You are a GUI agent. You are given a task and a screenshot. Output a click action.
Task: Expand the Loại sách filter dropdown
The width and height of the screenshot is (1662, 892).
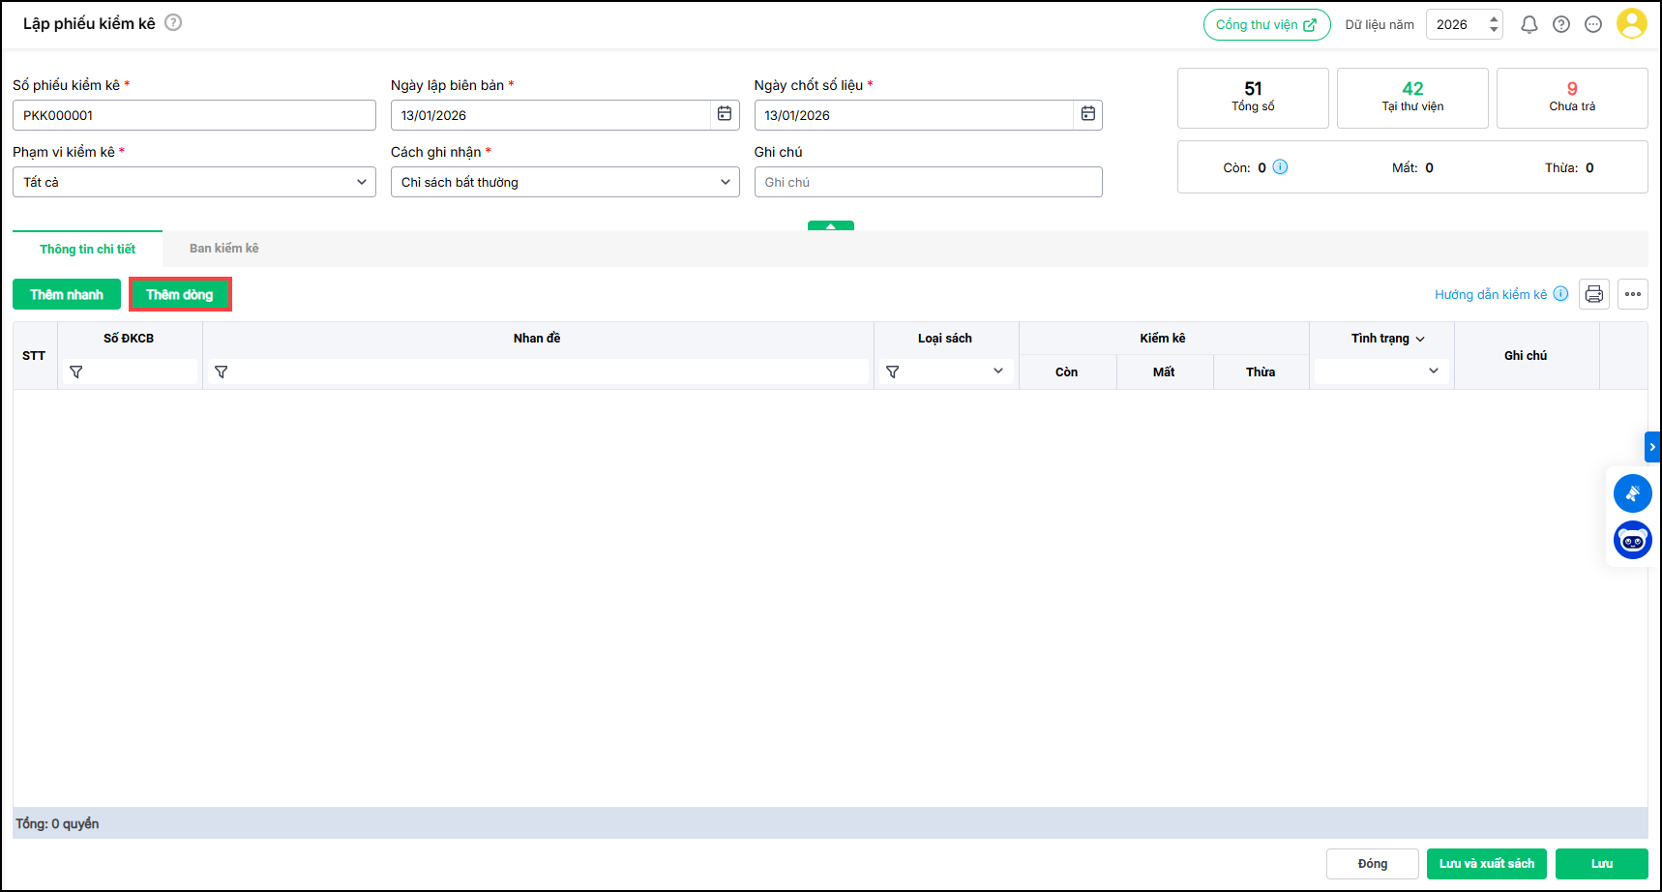click(x=997, y=372)
